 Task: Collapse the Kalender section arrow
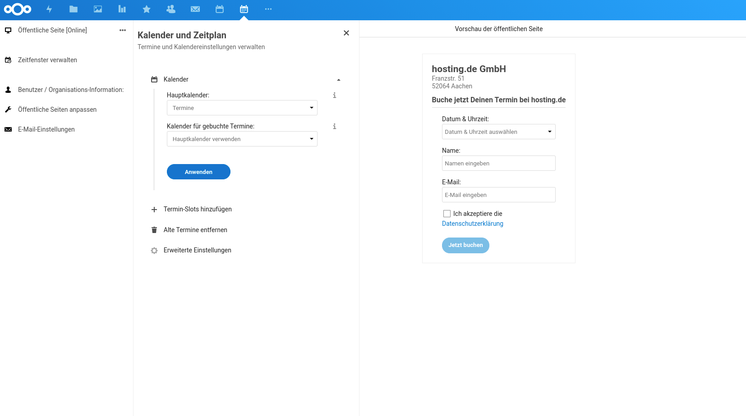click(339, 80)
